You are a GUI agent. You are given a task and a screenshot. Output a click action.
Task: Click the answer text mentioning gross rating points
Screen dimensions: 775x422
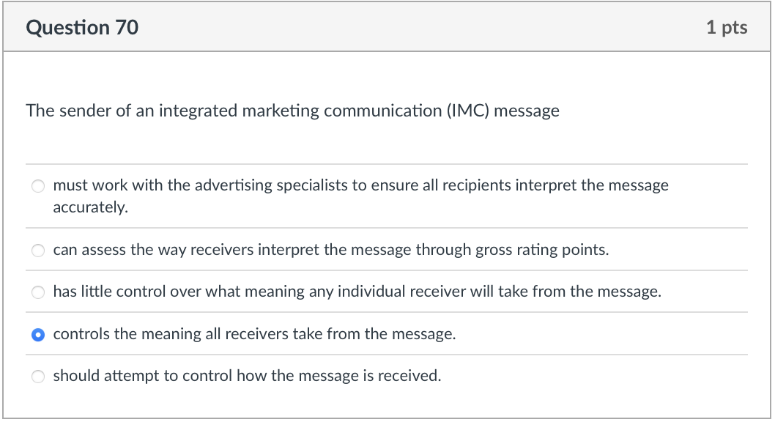(330, 249)
